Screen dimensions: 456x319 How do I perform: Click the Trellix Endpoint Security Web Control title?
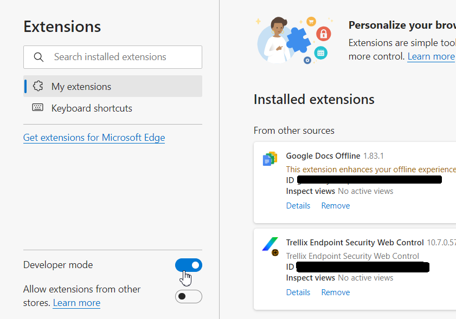(x=355, y=243)
